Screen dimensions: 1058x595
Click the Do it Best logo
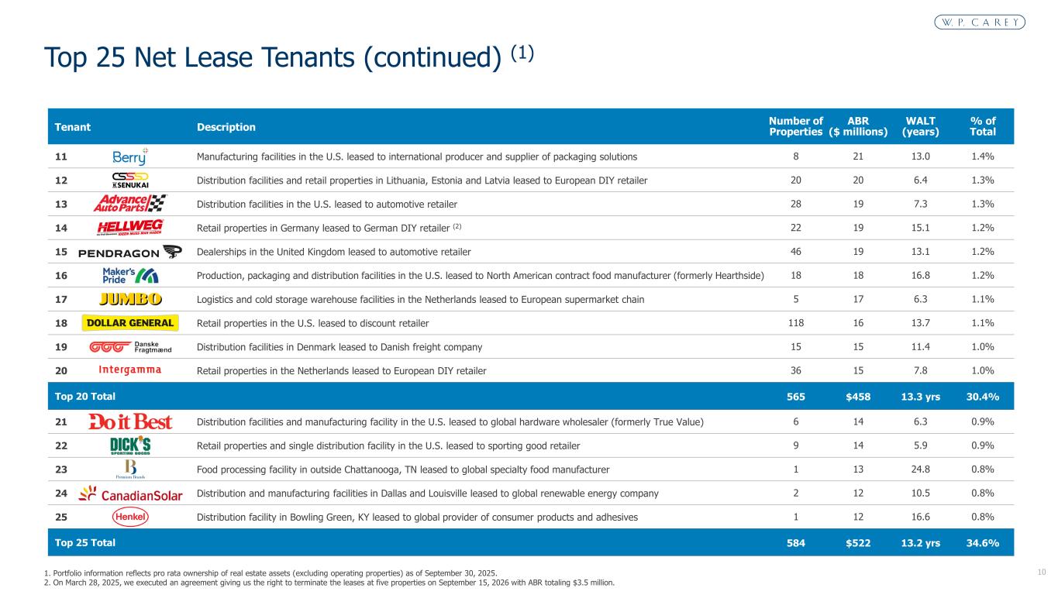tap(129, 421)
